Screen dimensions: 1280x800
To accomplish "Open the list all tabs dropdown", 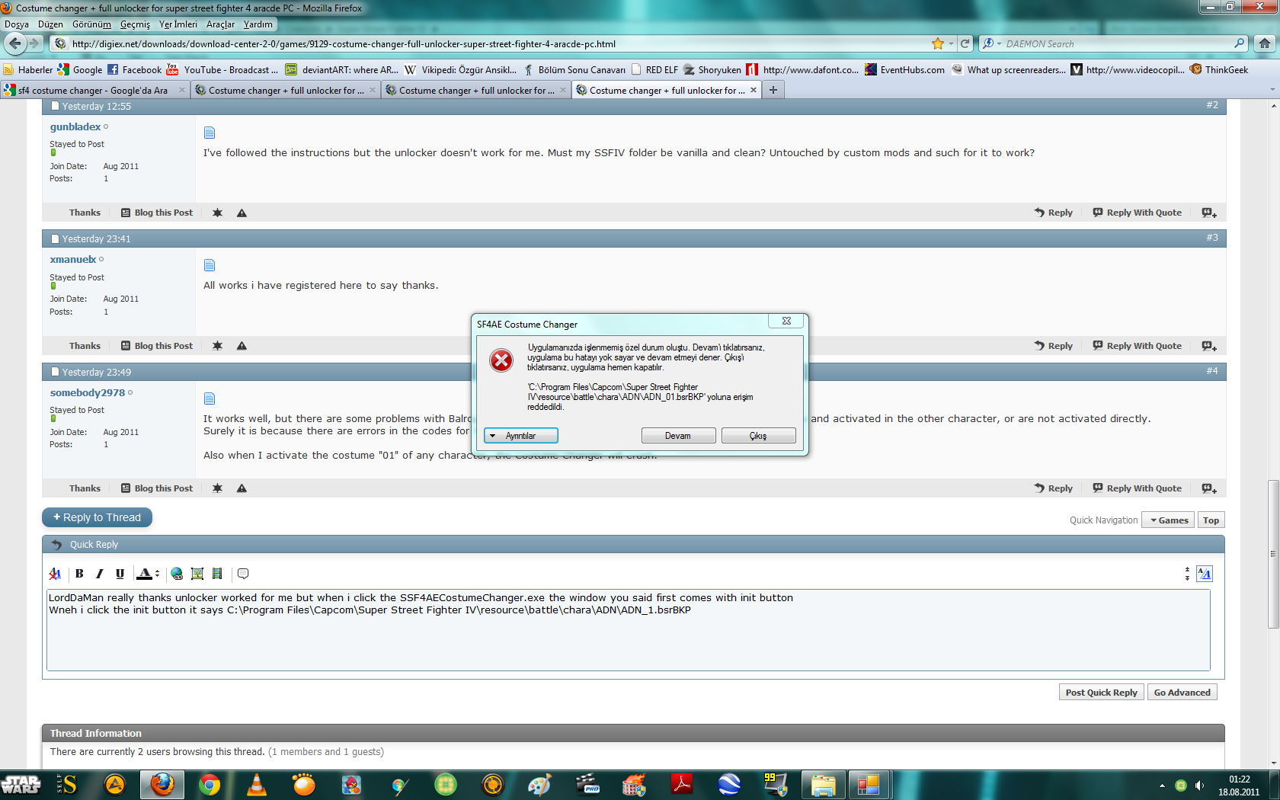I will [1272, 90].
